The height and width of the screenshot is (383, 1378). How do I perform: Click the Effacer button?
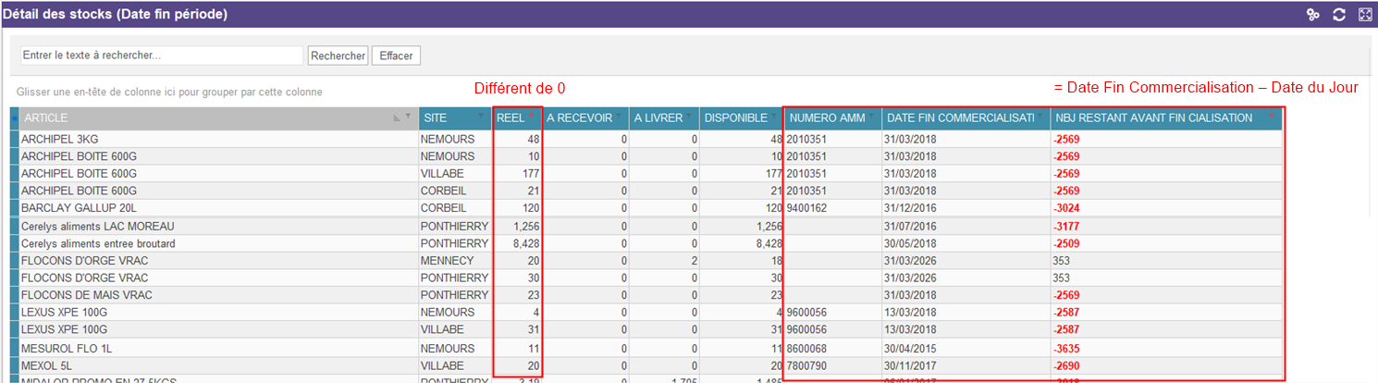[x=396, y=56]
